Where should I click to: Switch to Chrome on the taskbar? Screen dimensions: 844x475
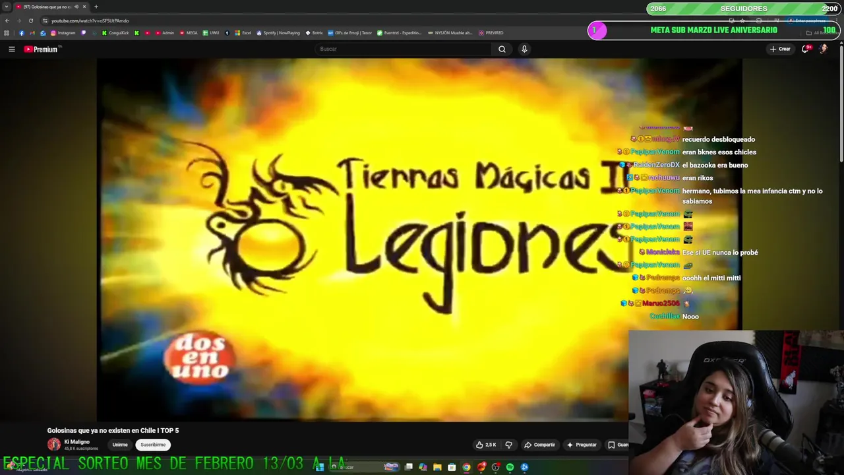pyautogui.click(x=466, y=467)
